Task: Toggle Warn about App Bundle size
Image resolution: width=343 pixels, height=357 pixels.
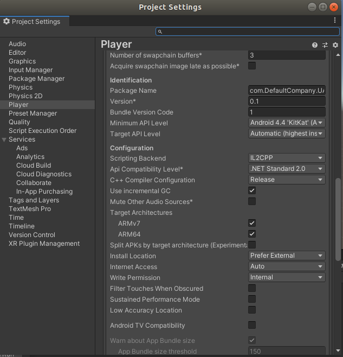Action: [252, 340]
